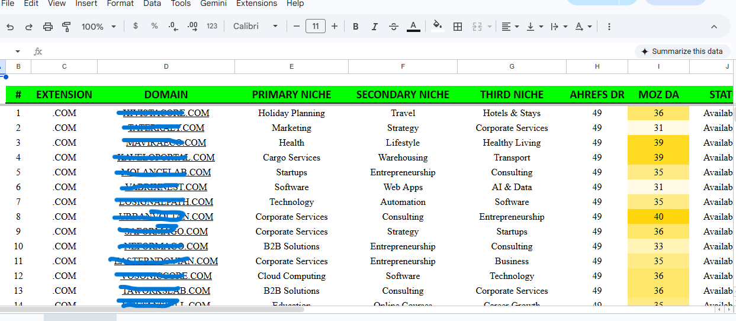The image size is (736, 321).
Task: Select column D header
Action: click(x=166, y=66)
